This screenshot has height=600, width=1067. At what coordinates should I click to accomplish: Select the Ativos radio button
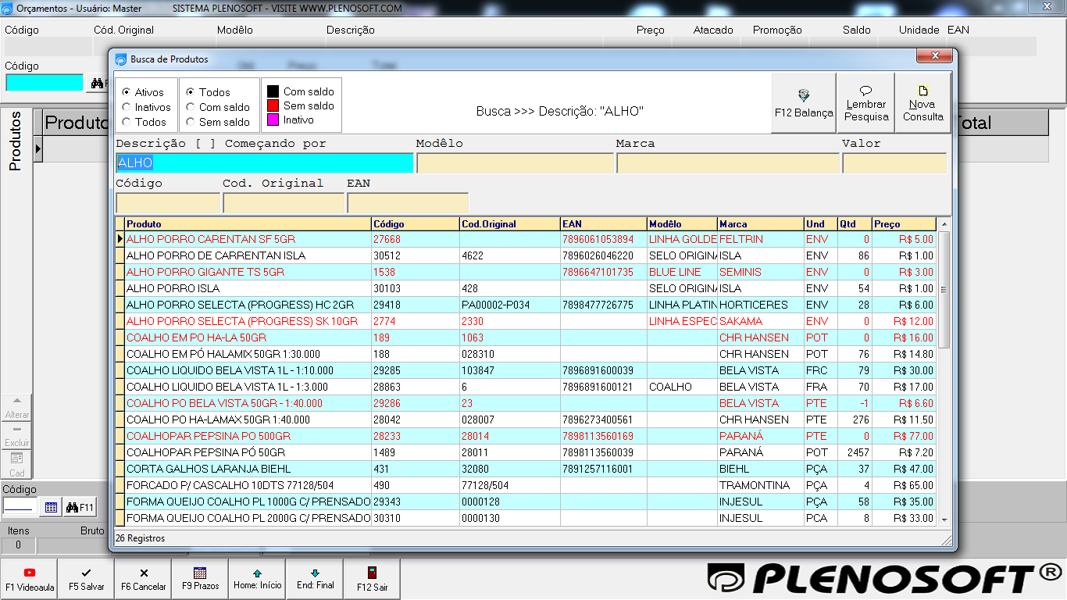click(127, 92)
